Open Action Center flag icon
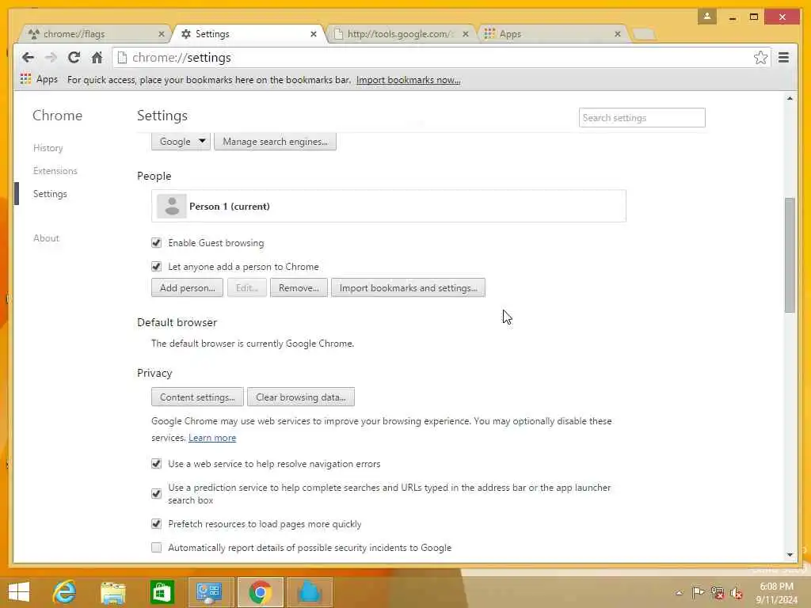The image size is (811, 608). tap(698, 592)
